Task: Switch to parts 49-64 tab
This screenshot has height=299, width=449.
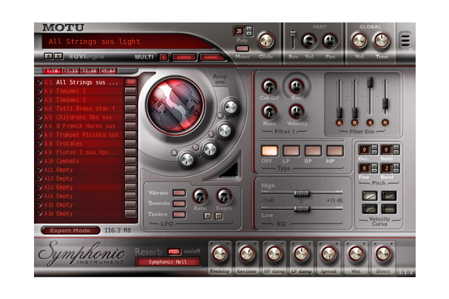Action: [108, 71]
